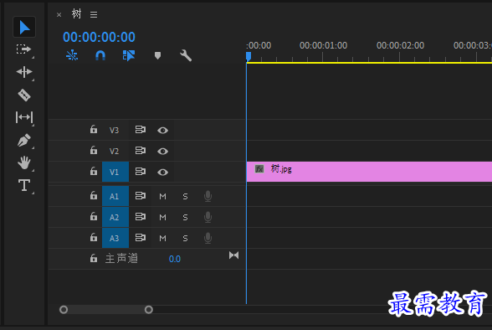Hide track V2 output with eye
Screen dimensions: 492x330
[x=162, y=152]
